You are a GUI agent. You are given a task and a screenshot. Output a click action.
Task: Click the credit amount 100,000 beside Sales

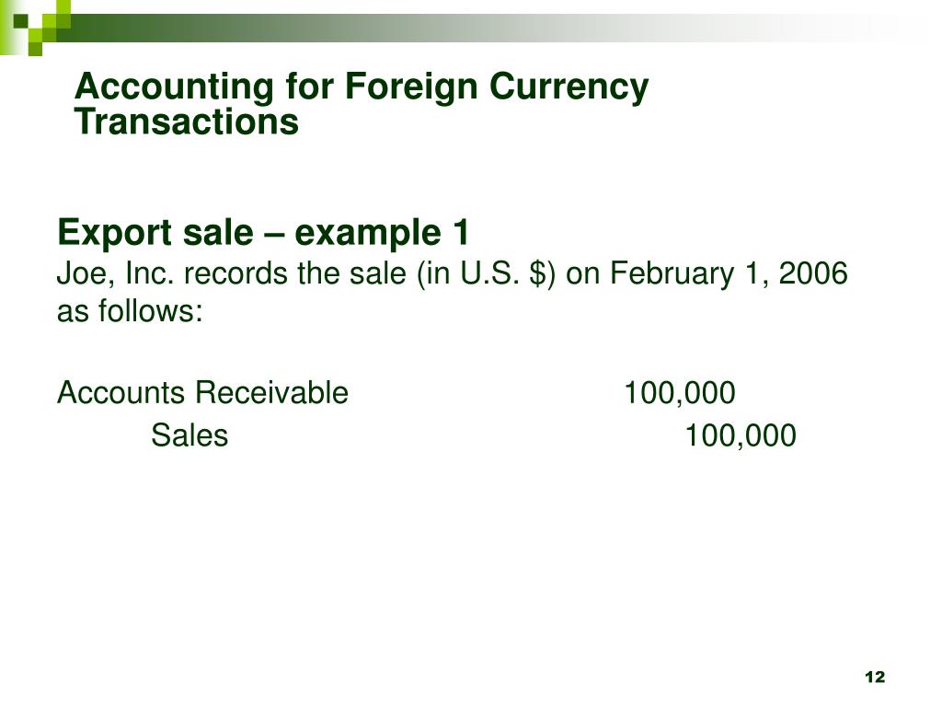[741, 435]
